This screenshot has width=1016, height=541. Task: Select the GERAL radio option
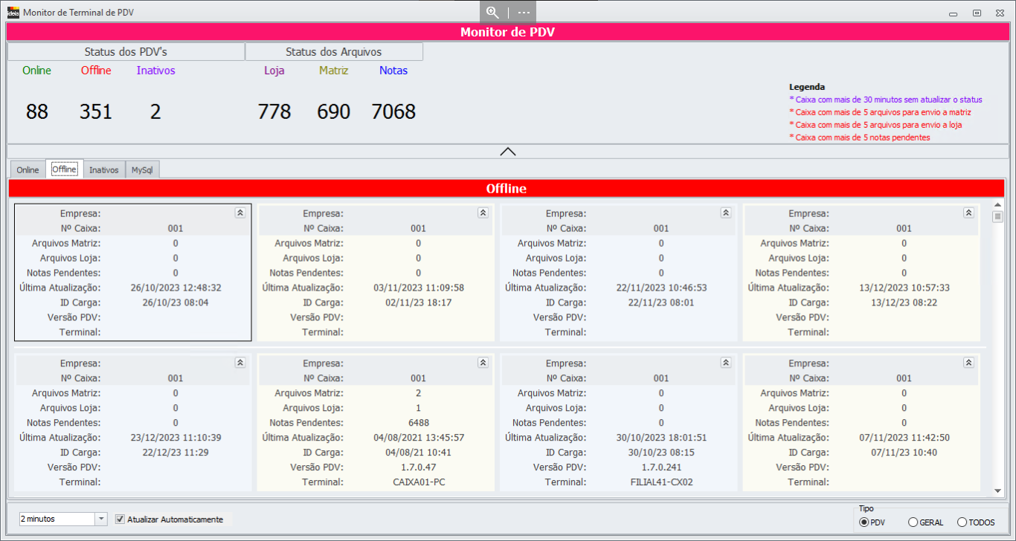tap(913, 522)
